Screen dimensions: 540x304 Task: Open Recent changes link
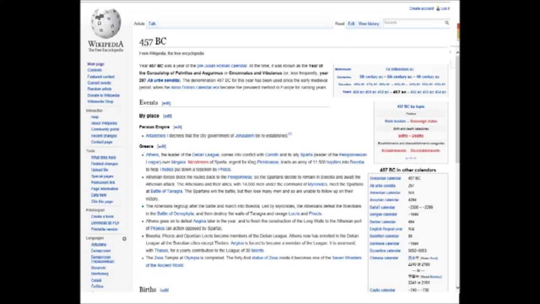click(104, 136)
